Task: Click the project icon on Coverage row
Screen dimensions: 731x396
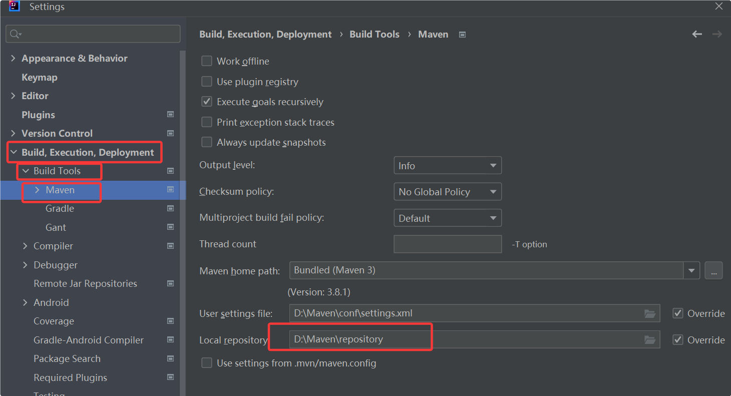Action: coord(170,321)
